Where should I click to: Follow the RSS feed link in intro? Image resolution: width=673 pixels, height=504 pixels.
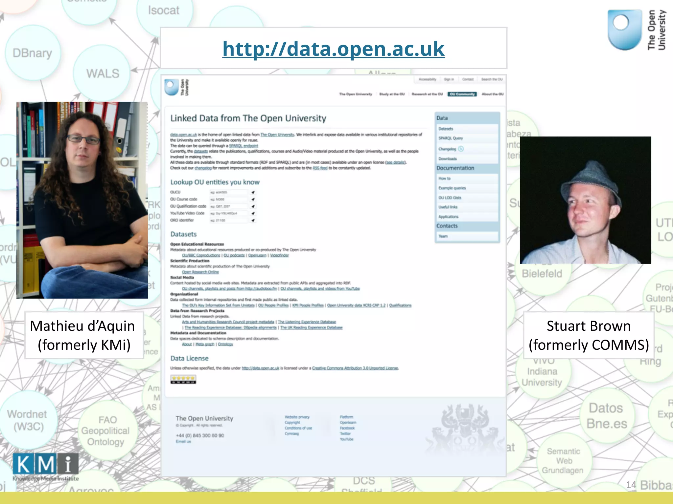[x=320, y=168]
